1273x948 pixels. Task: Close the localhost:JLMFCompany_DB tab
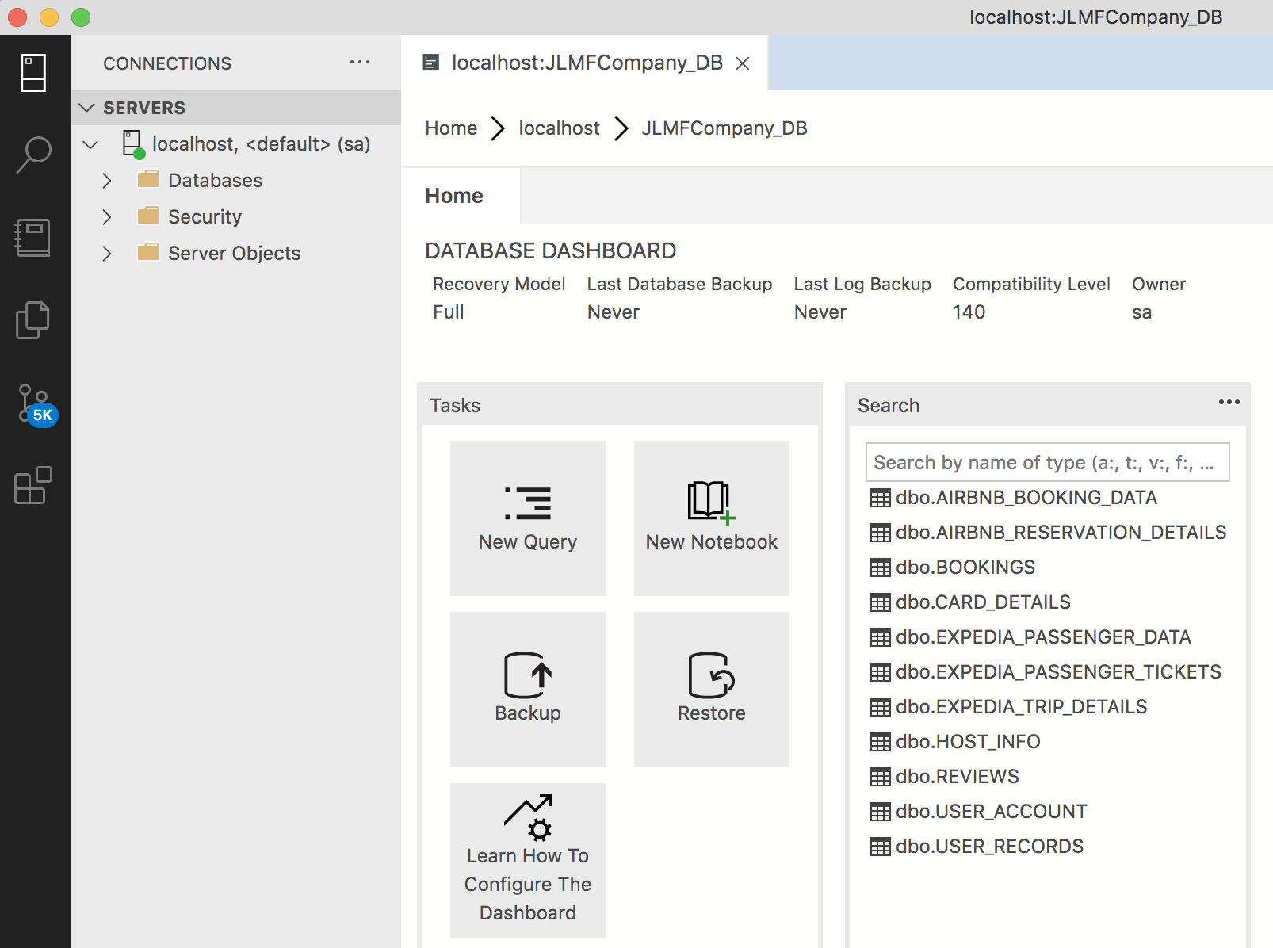click(x=743, y=63)
